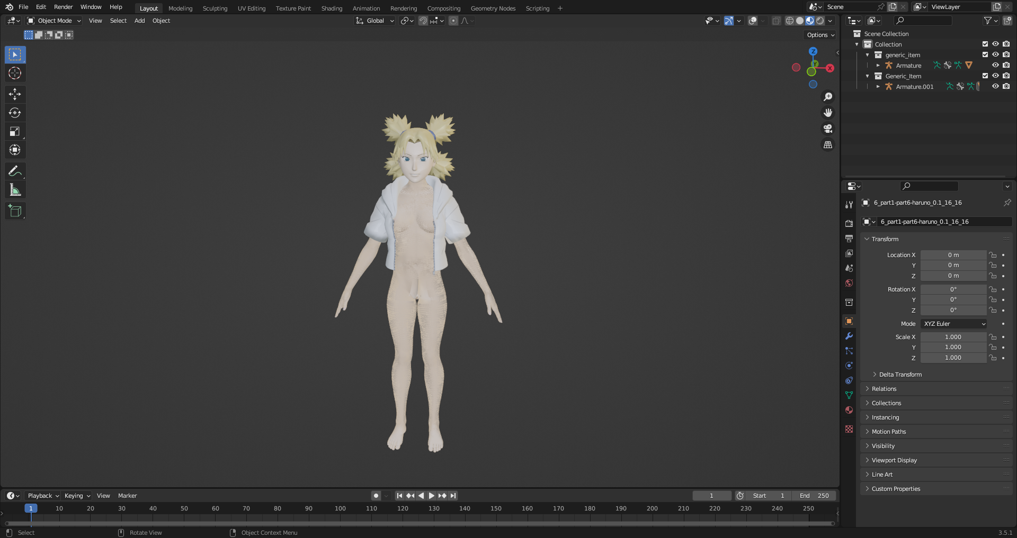
Task: Choose the Transform tool
Action: point(15,150)
